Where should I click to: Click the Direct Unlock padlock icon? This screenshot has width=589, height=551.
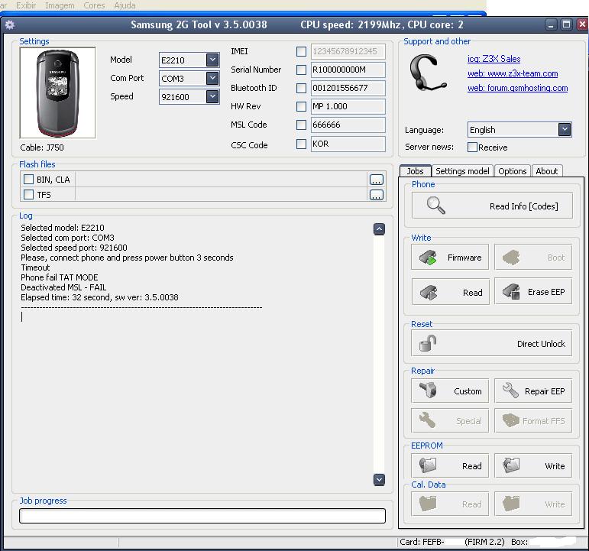coord(428,343)
